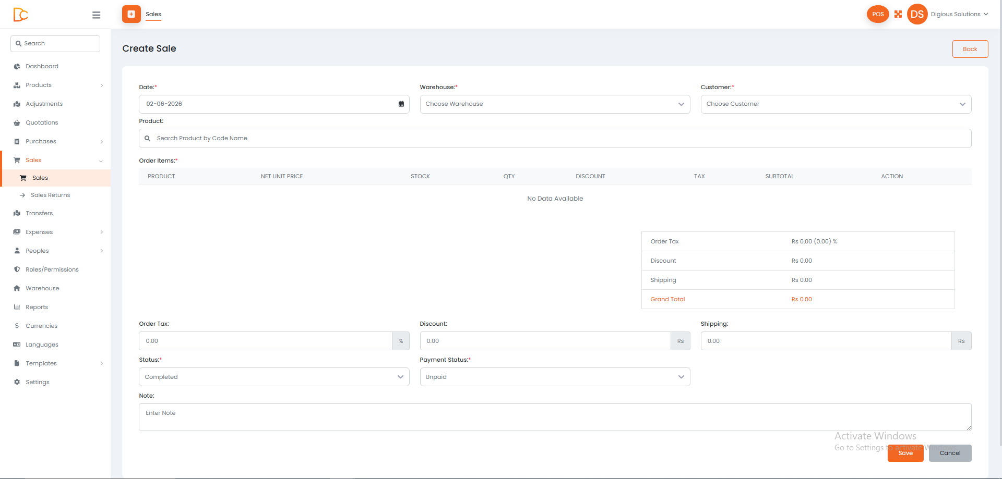The image size is (1002, 479).
Task: Open Adjustments from the sidebar
Action: pos(44,104)
